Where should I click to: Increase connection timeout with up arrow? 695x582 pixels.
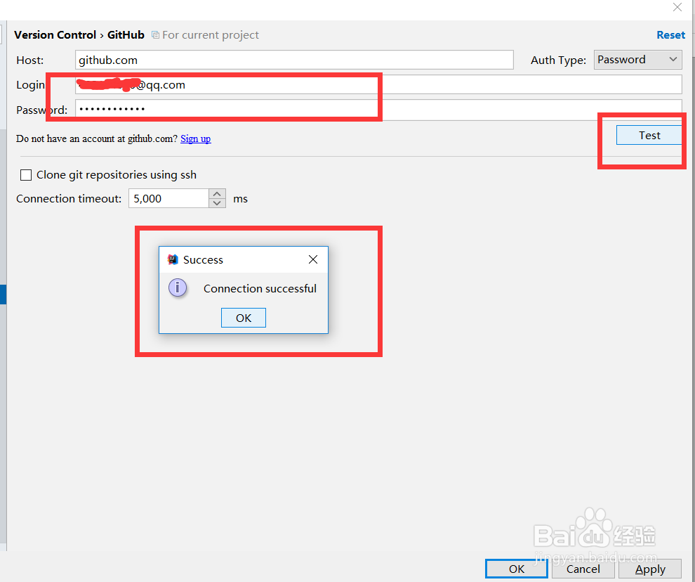217,193
